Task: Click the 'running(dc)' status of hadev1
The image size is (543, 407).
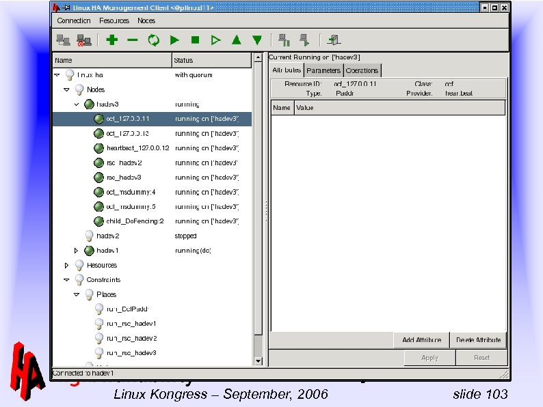Action: [193, 251]
